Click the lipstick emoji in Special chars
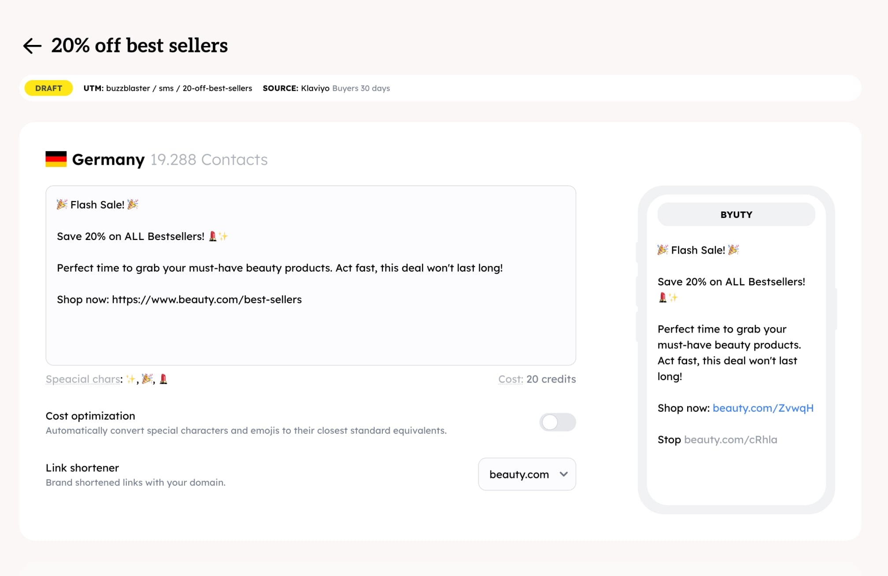 click(x=163, y=379)
